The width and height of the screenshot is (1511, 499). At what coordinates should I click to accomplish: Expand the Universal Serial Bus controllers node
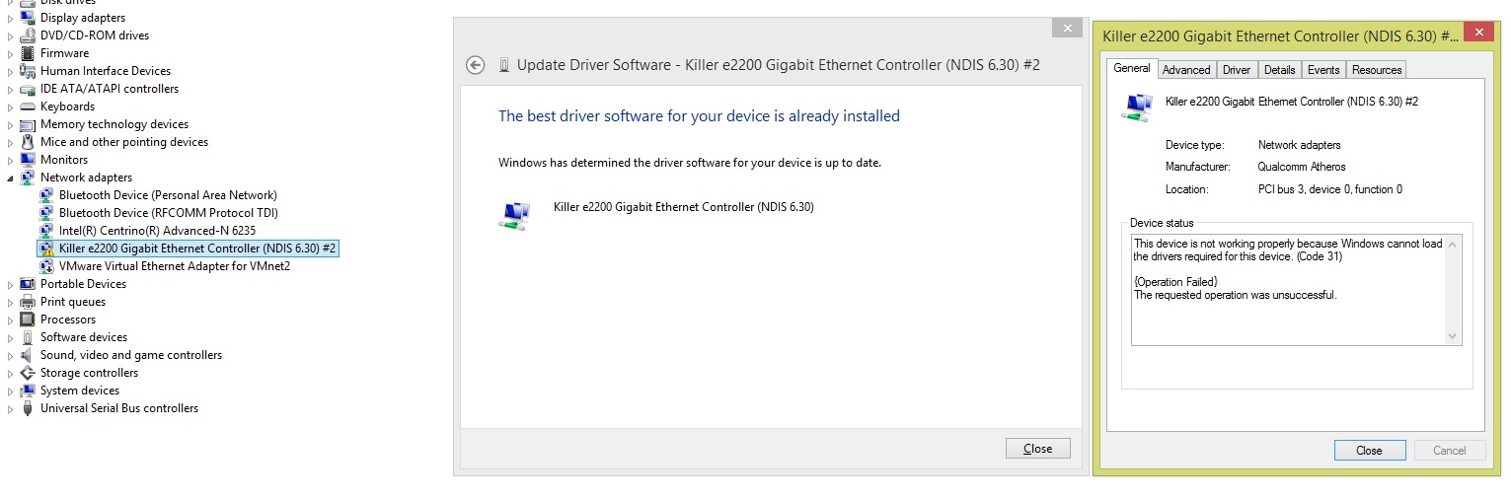(11, 408)
